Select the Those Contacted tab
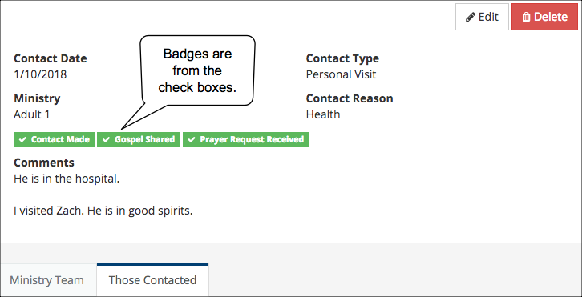Viewport: 582px width, 297px height. [x=152, y=280]
